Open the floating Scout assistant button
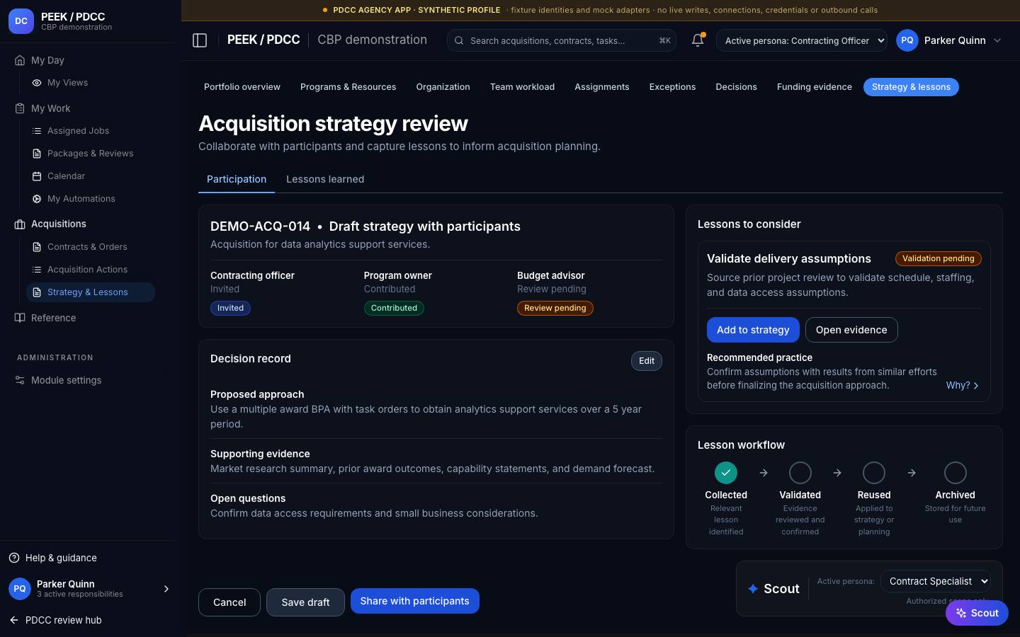 [977, 613]
